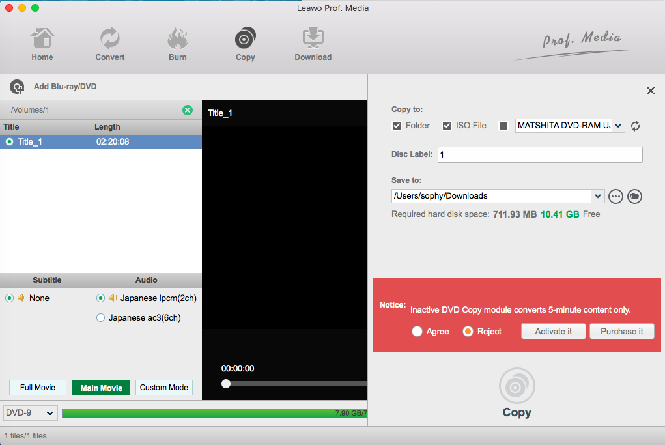The width and height of the screenshot is (665, 445).
Task: Open the Download module
Action: click(313, 44)
